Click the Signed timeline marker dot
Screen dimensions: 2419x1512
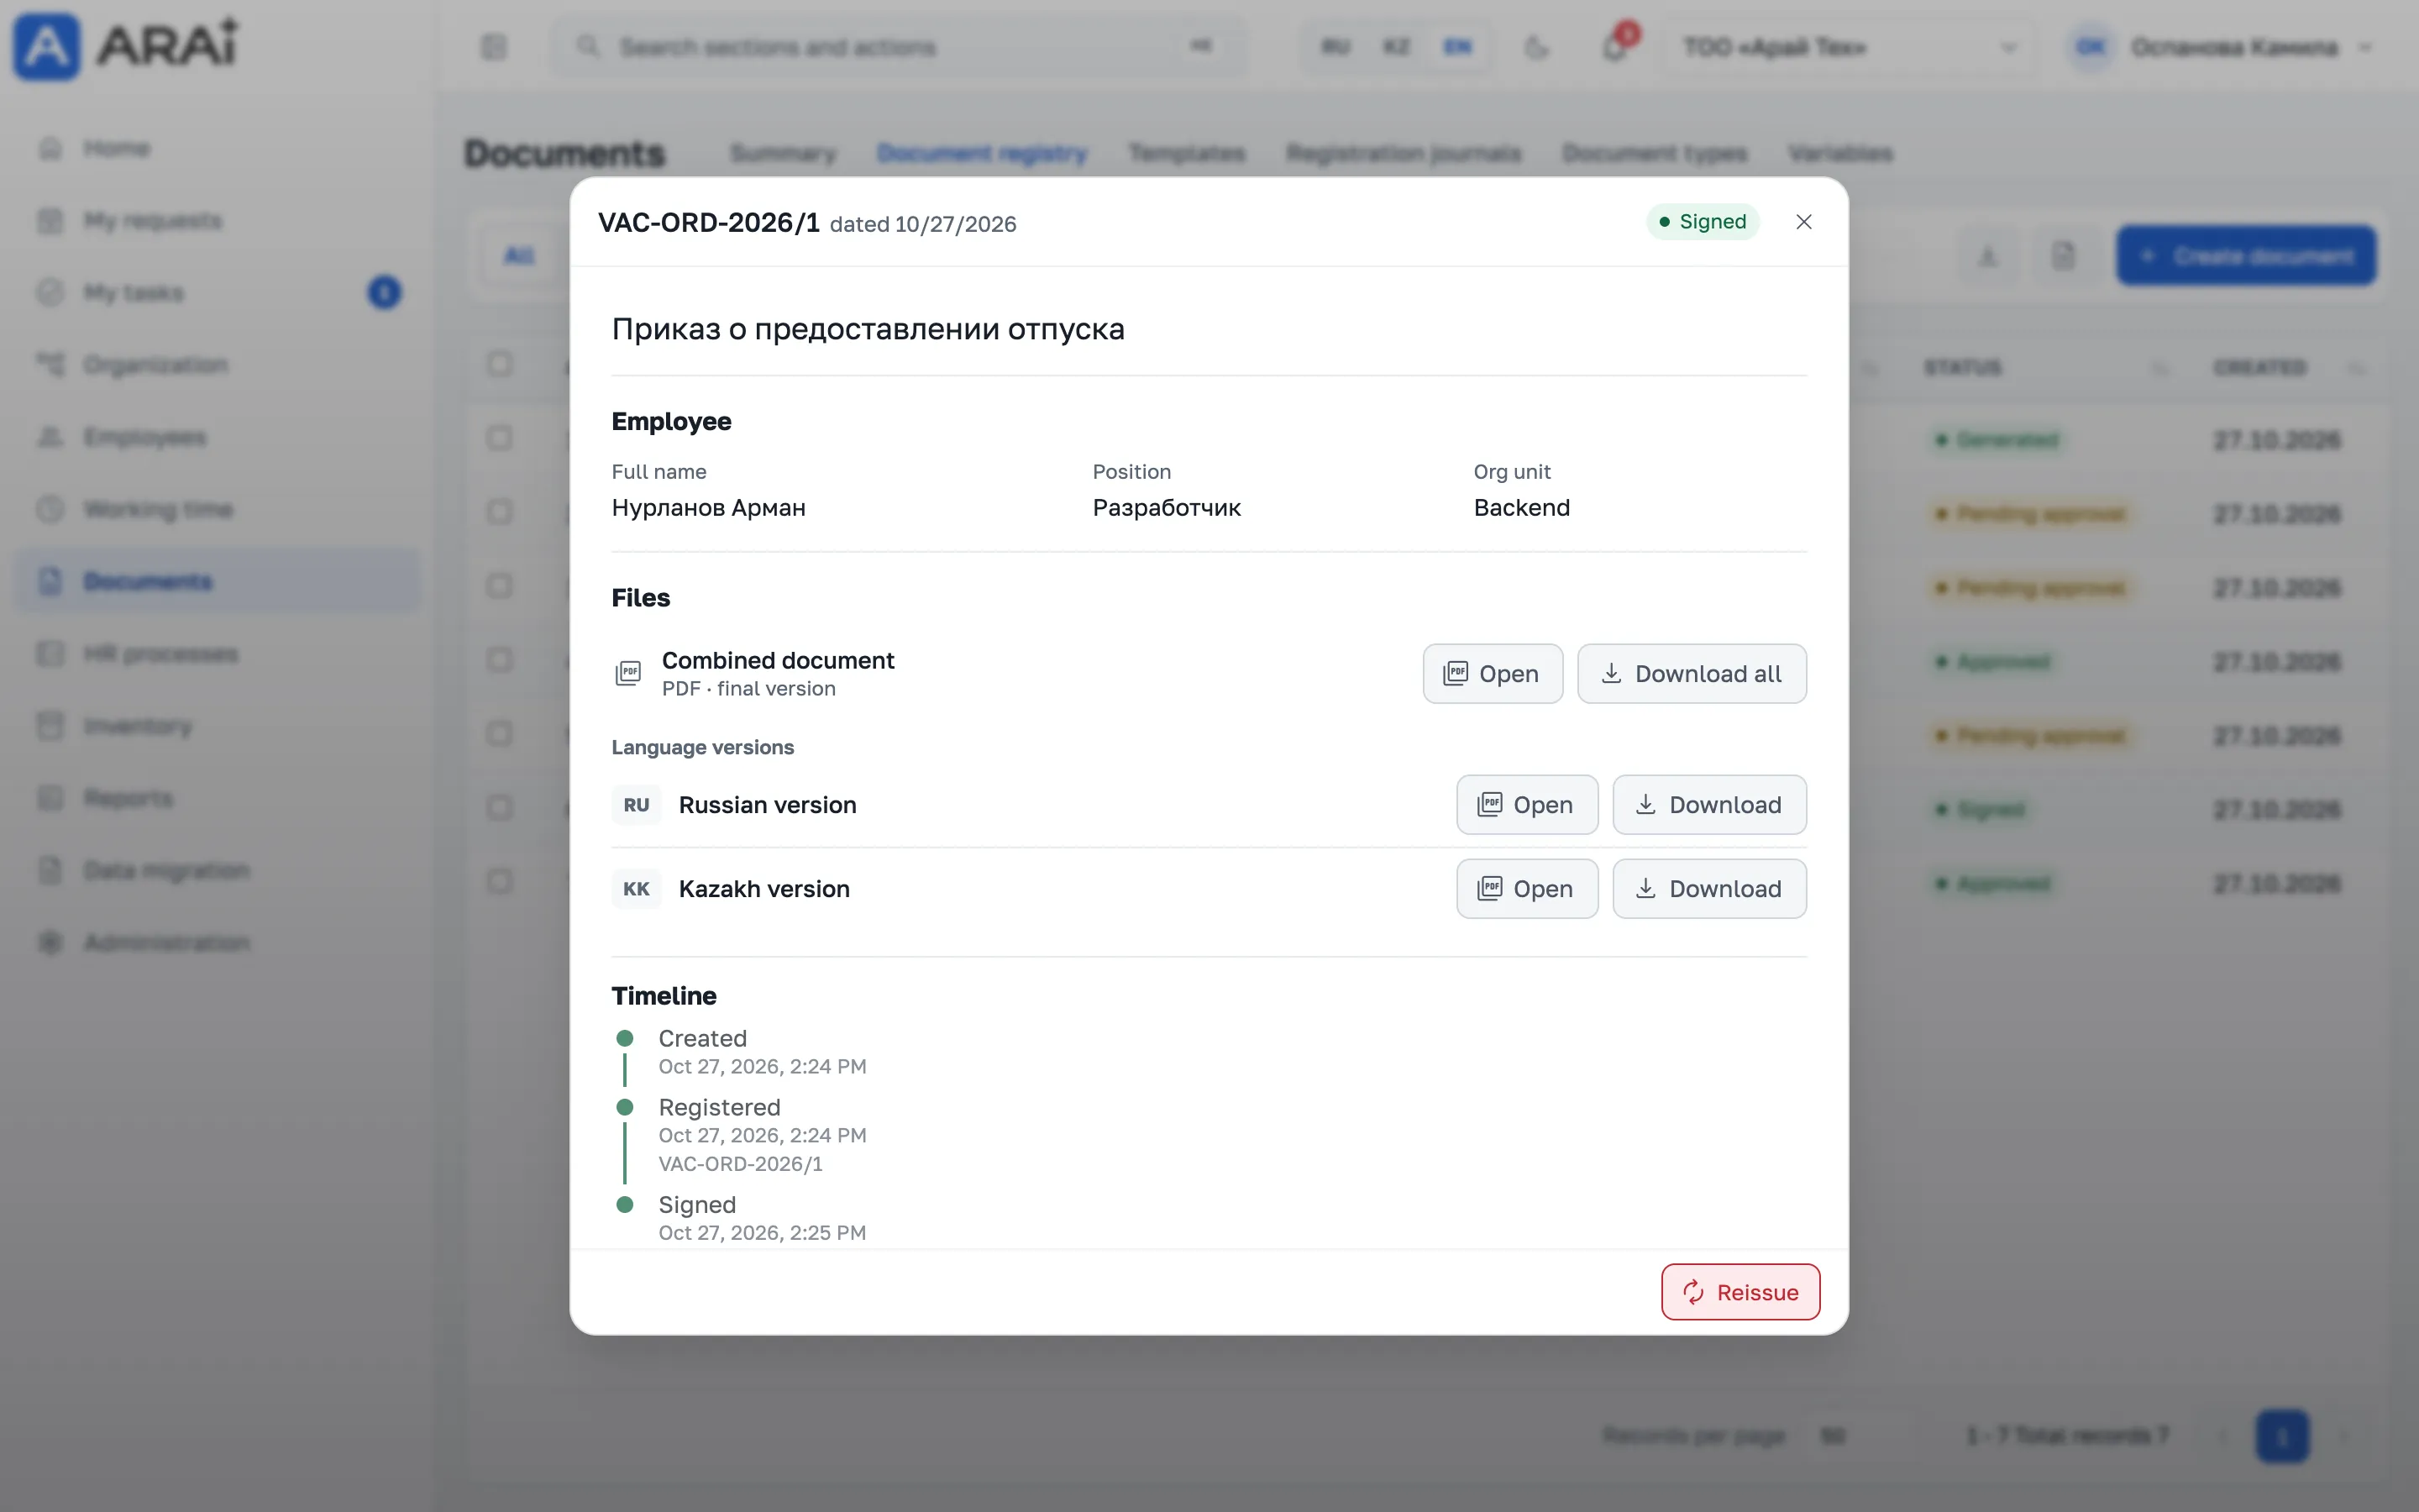(x=625, y=1205)
